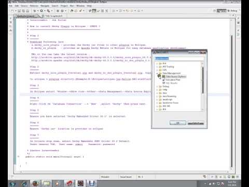Expand the Debug folder in Show View
Viewport: 249px width, 187px height.
(157, 86)
